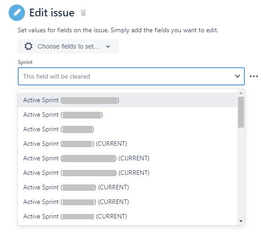Viewport: 263px width, 243px height.
Task: Select the first highlighted Active Sprint option
Action: point(128,100)
